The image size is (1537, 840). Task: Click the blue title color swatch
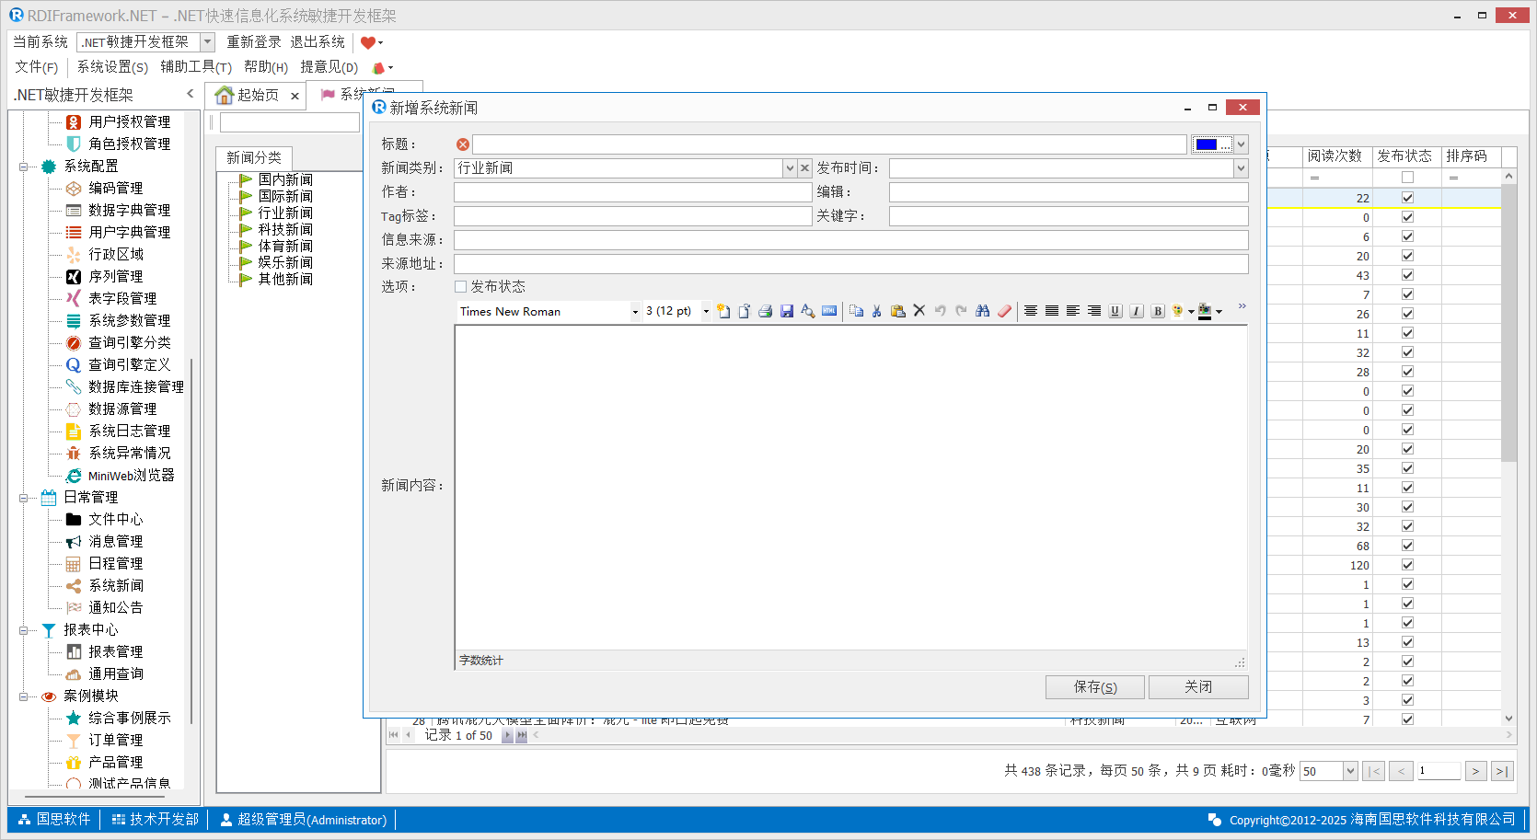pyautogui.click(x=1207, y=144)
